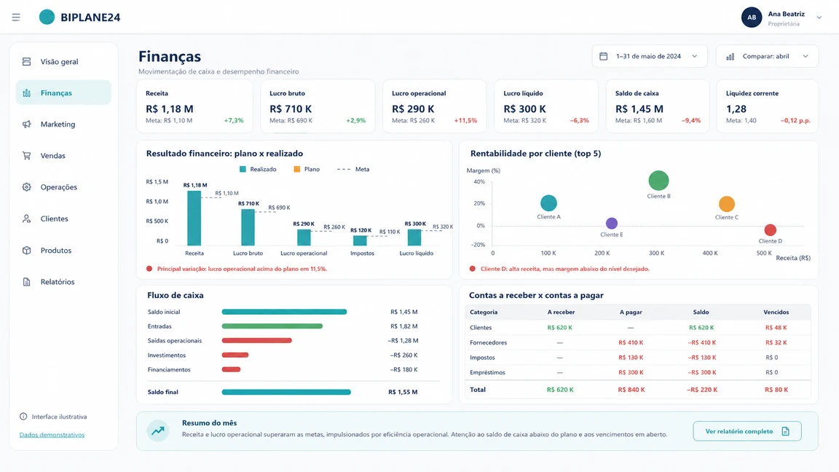839x472 pixels.
Task: Click the document icon in Ver relatório completo
Action: coord(786,431)
